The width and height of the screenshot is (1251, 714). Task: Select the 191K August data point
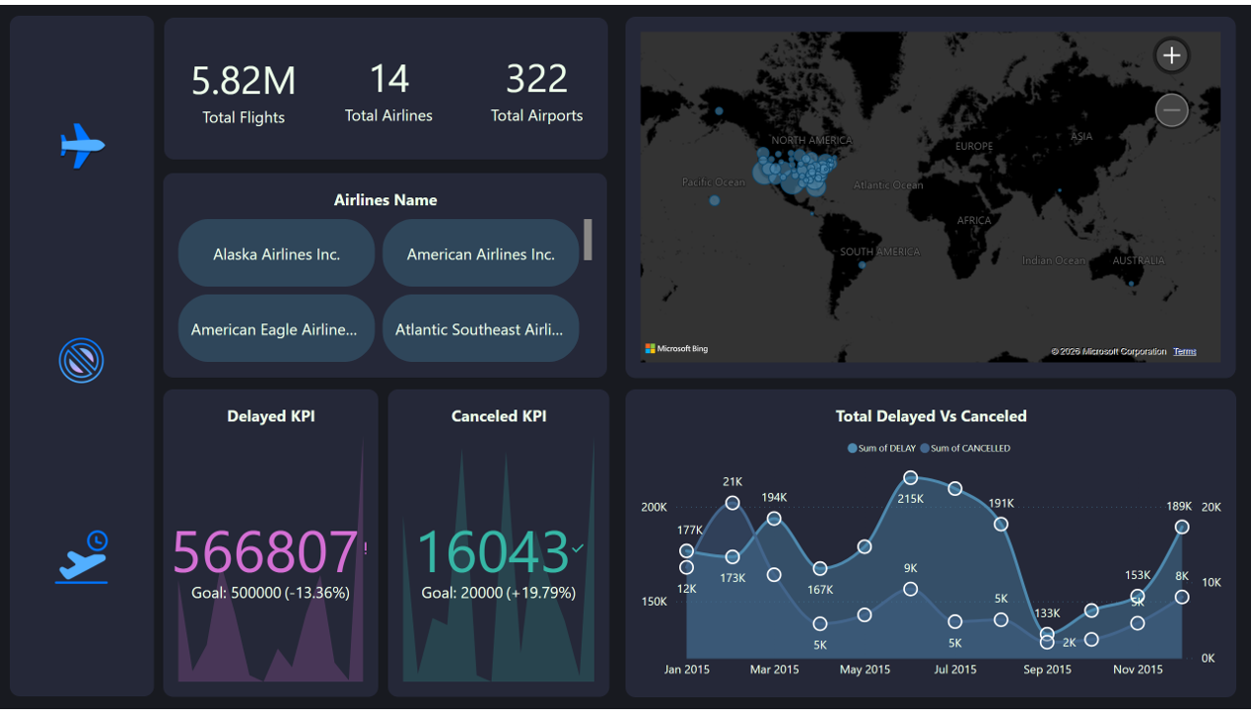click(x=1001, y=524)
